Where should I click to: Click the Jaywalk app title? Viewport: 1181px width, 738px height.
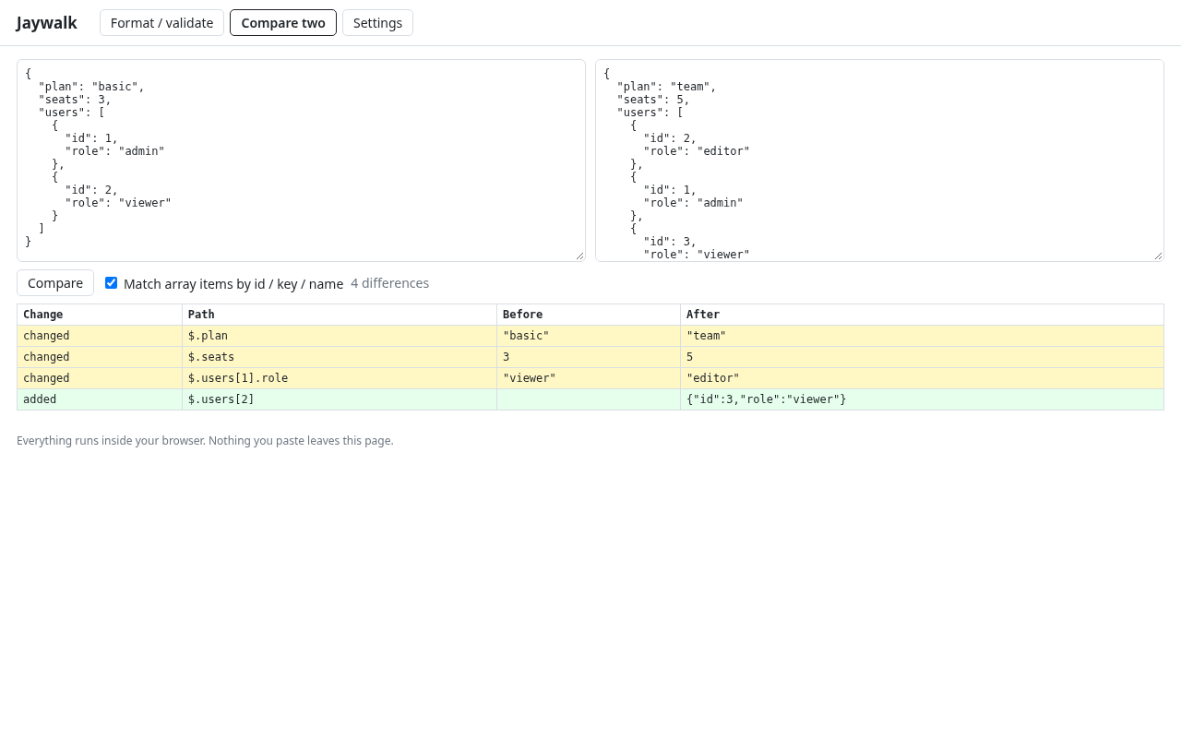click(47, 23)
